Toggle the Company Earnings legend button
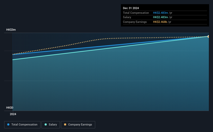This screenshot has height=132, width=213. pos(78,125)
